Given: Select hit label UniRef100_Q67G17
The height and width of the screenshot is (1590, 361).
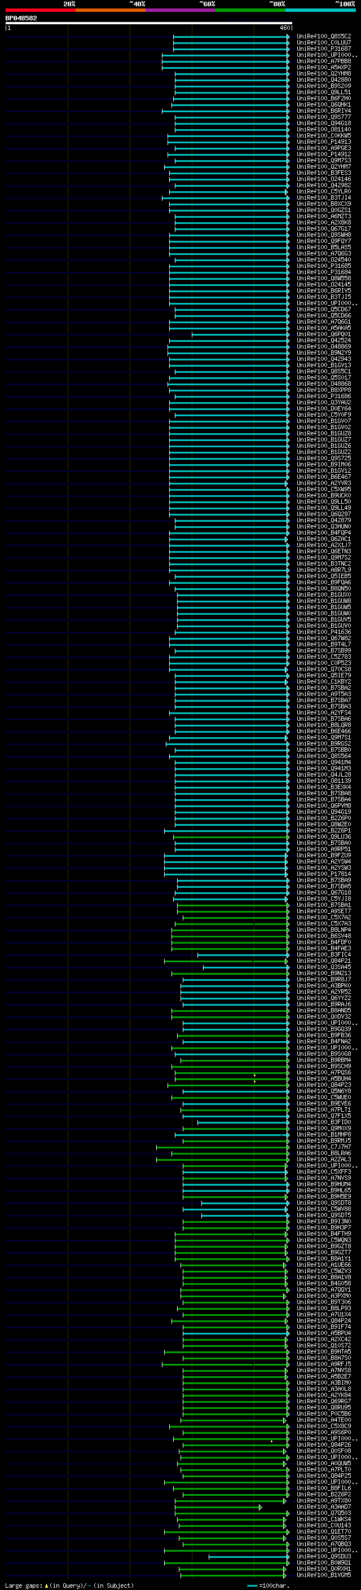Looking at the screenshot, I should (x=324, y=229).
